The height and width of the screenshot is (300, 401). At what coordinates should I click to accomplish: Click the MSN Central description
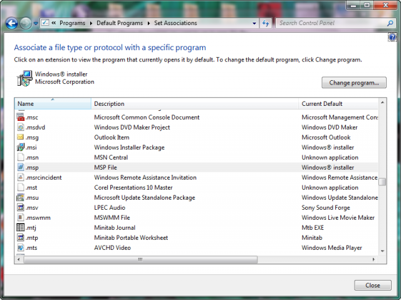[x=111, y=157]
